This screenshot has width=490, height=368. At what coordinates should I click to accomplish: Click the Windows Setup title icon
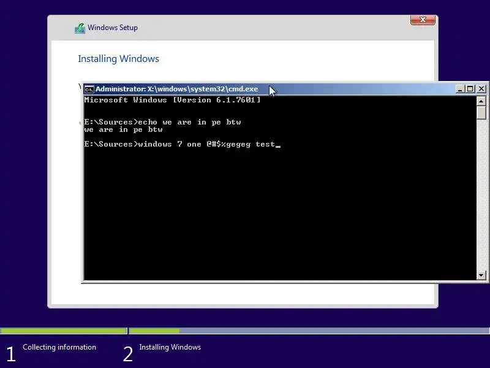click(x=80, y=28)
